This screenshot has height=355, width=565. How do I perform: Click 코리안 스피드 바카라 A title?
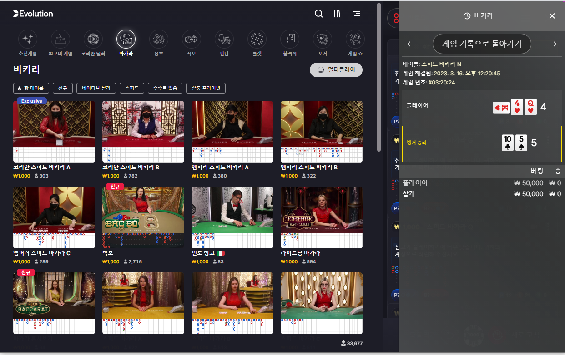[x=41, y=168]
